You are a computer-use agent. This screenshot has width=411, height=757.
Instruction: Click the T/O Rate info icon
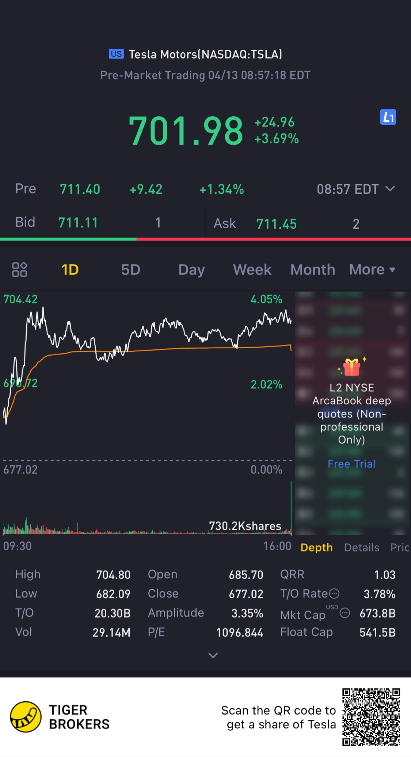click(334, 593)
